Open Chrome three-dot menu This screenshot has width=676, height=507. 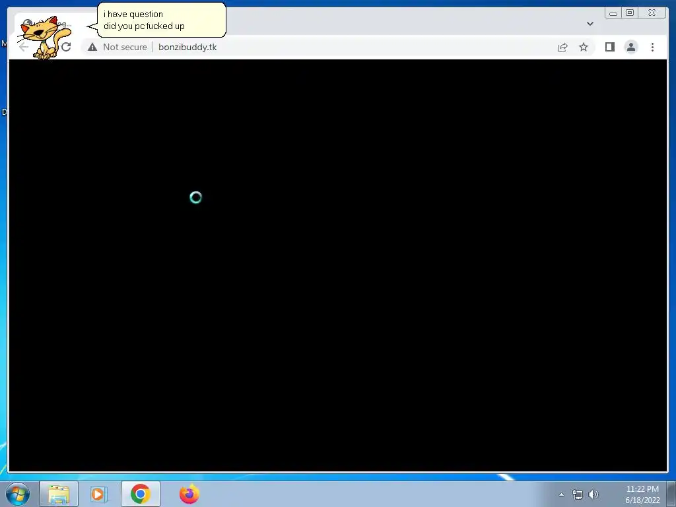(652, 47)
